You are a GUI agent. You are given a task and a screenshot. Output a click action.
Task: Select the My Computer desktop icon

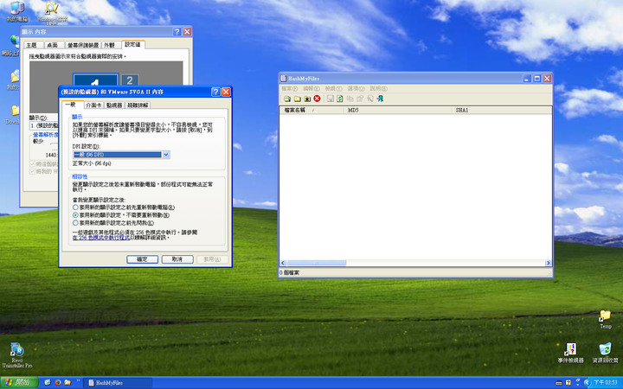[17, 11]
